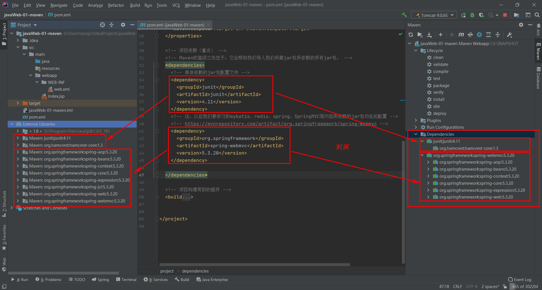Download Maven sources and documentation icon

click(x=429, y=35)
